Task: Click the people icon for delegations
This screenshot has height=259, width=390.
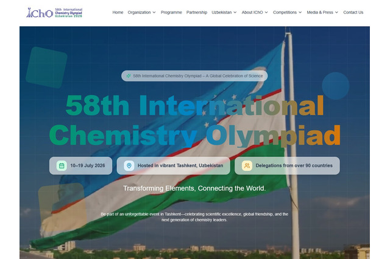Action: [x=247, y=165]
